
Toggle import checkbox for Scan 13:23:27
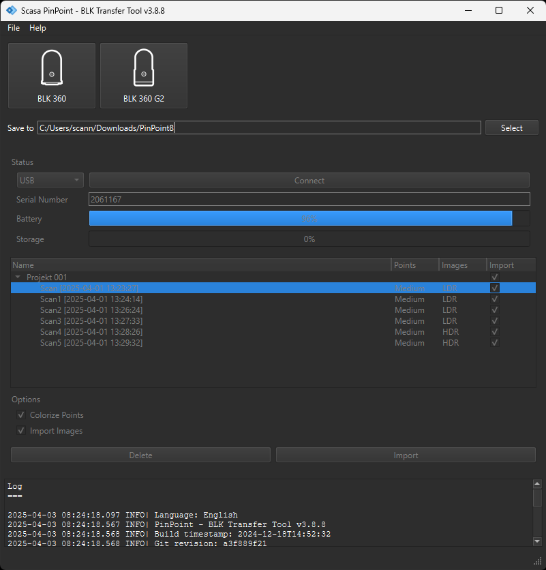pyautogui.click(x=494, y=288)
